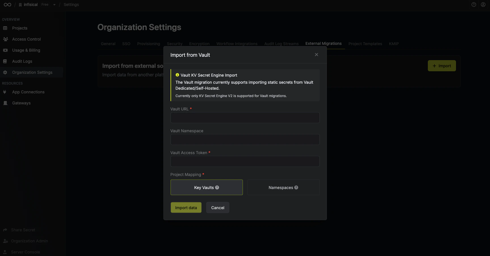Viewport: 490px width, 256px height.
Task: Go to Access Control page
Action: 26,39
